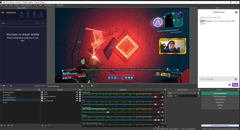Image resolution: width=240 pixels, height=130 pixels.
Task: Enable Studio Mode
Action: point(220,103)
